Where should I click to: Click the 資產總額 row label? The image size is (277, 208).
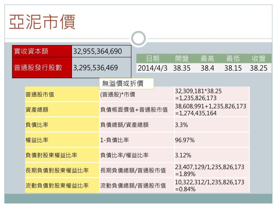click(x=62, y=109)
